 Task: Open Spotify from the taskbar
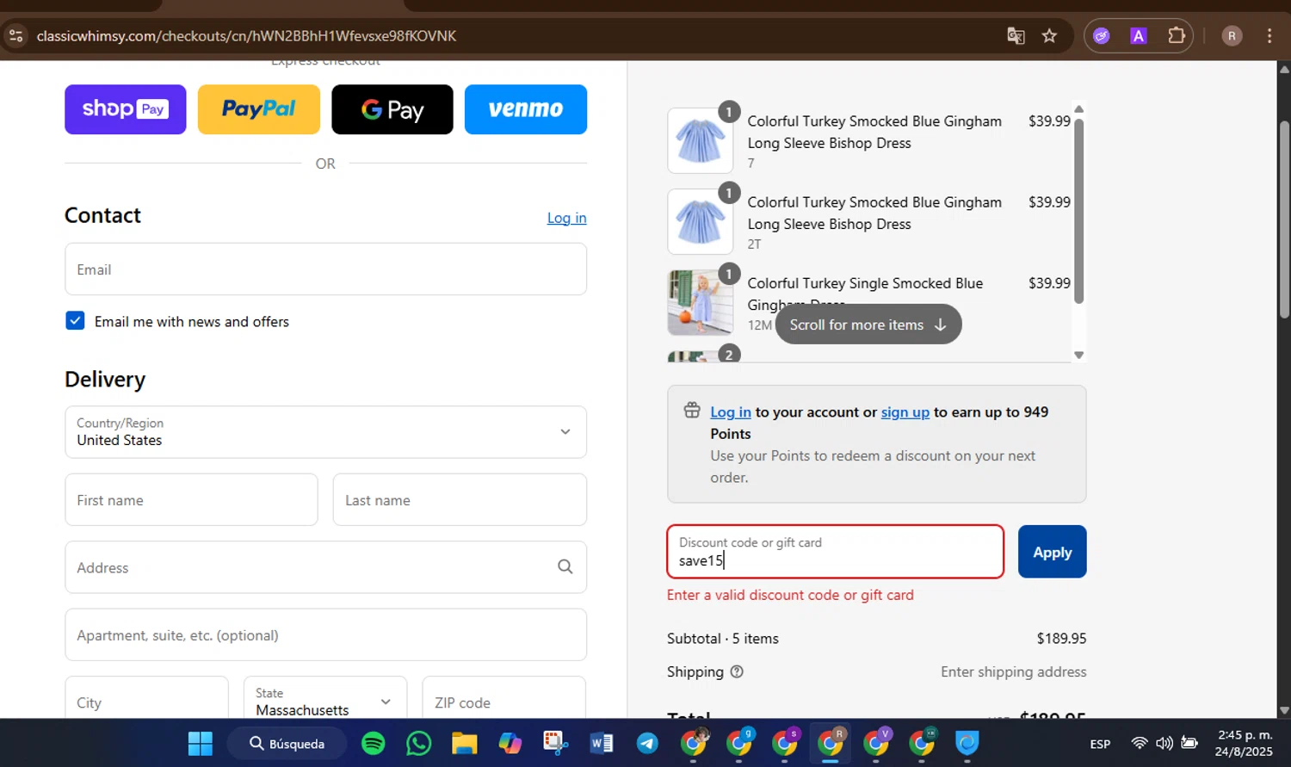click(374, 743)
